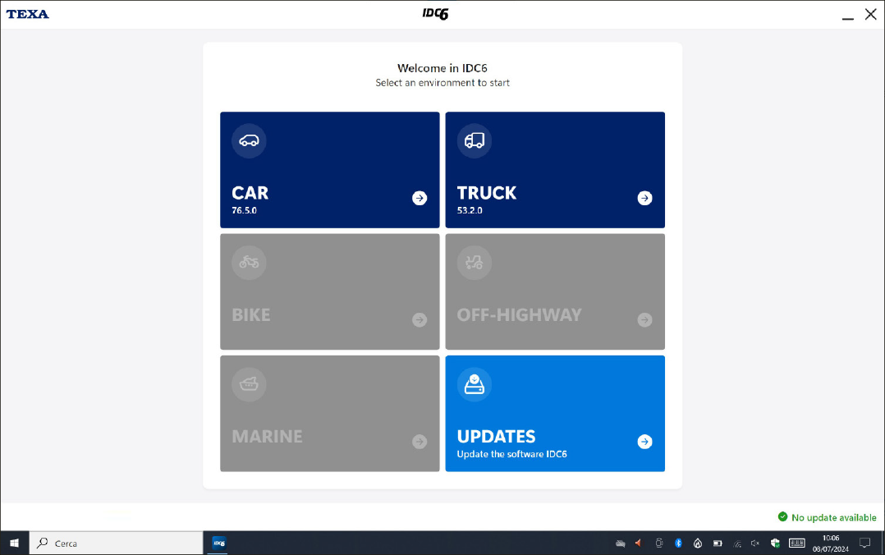Click the car icon in CAR tile
This screenshot has width=885, height=555.
(x=249, y=141)
